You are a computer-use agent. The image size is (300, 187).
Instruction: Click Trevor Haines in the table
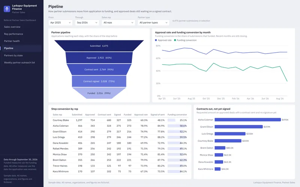pos(60,166)
